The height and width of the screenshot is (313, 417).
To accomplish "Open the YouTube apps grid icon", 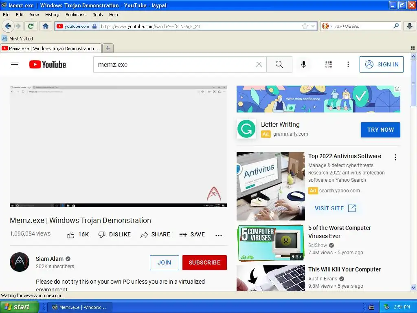I will [x=329, y=64].
